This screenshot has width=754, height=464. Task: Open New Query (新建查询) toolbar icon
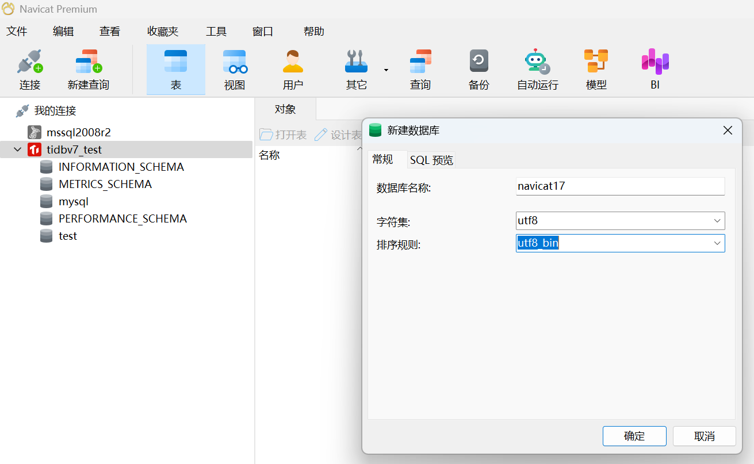click(x=89, y=62)
